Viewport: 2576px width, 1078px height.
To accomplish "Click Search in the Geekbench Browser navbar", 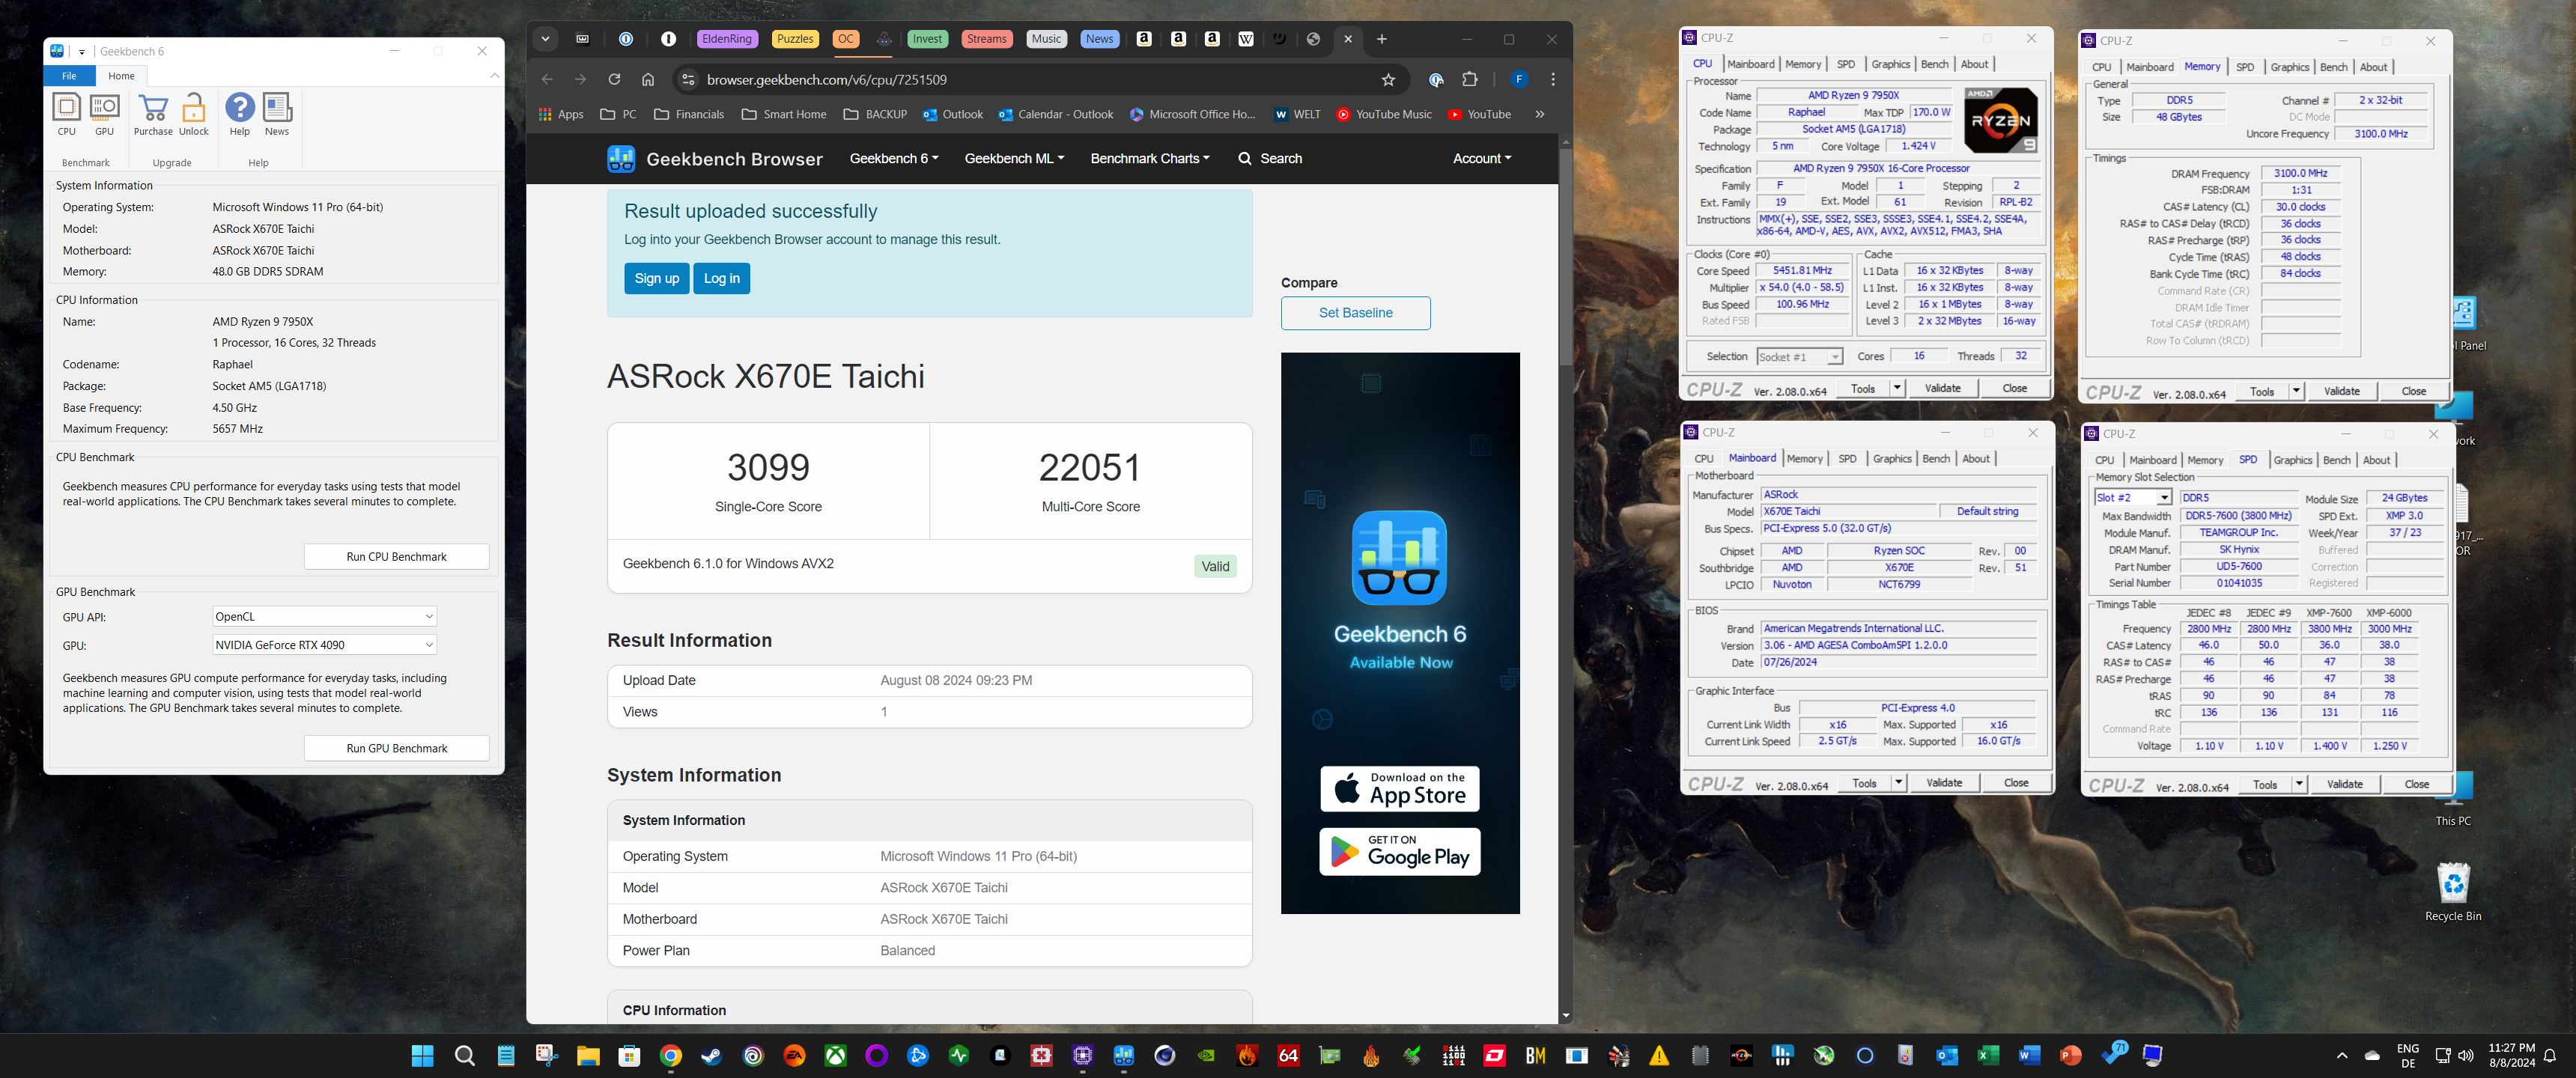I will pyautogui.click(x=1270, y=158).
